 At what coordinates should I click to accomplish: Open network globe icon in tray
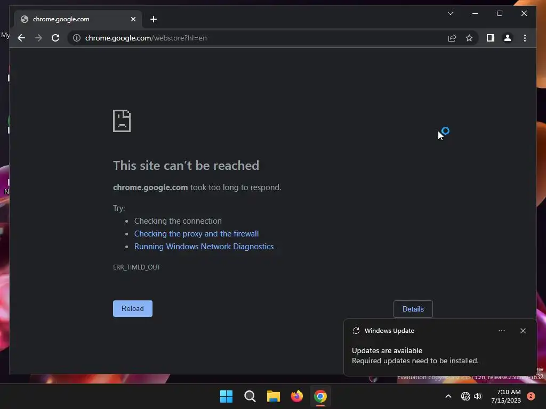point(465,396)
